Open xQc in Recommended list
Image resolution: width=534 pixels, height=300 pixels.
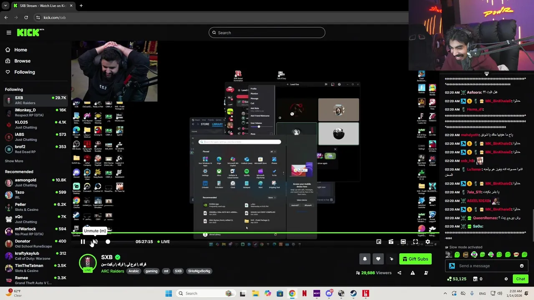point(35,219)
